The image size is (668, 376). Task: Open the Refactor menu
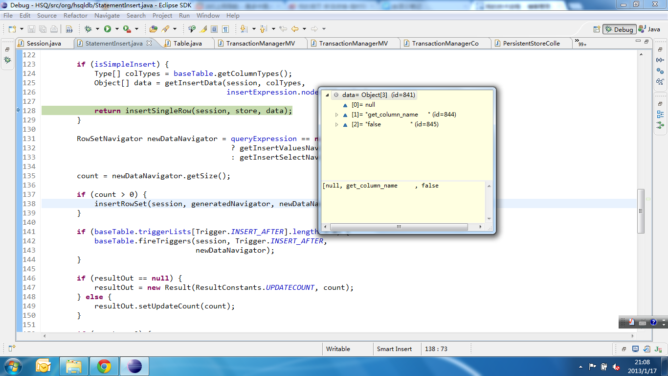(x=75, y=16)
